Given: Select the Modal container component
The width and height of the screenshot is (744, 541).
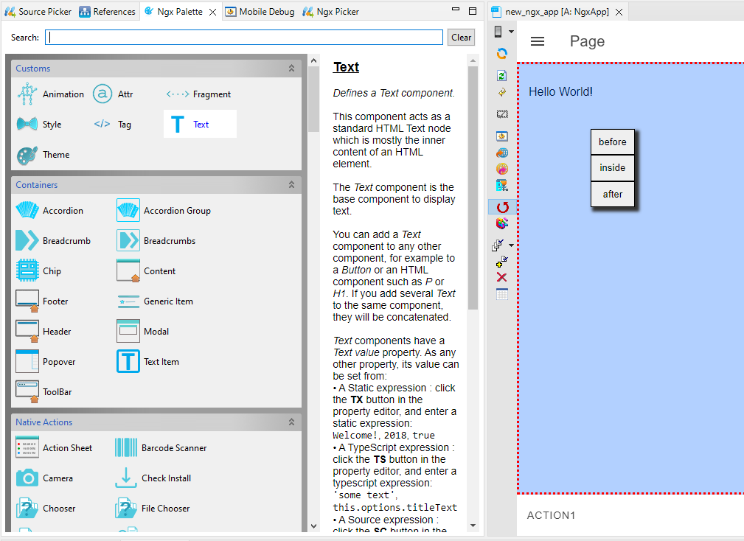Looking at the screenshot, I should point(128,332).
